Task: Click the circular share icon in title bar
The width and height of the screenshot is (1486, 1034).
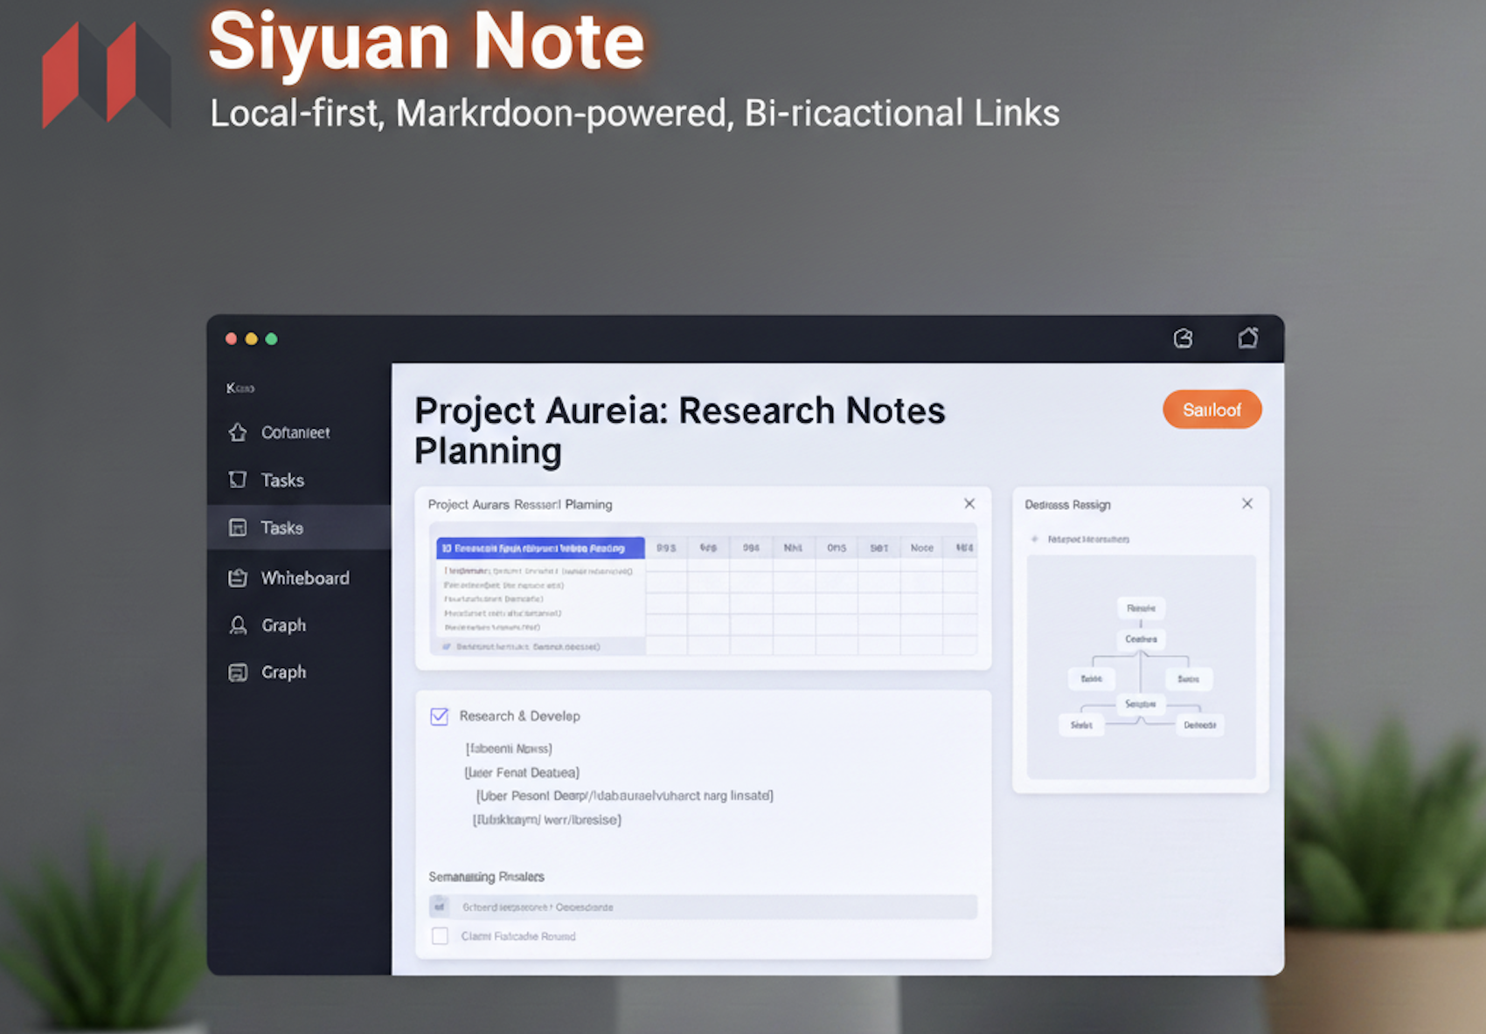Action: [1184, 339]
